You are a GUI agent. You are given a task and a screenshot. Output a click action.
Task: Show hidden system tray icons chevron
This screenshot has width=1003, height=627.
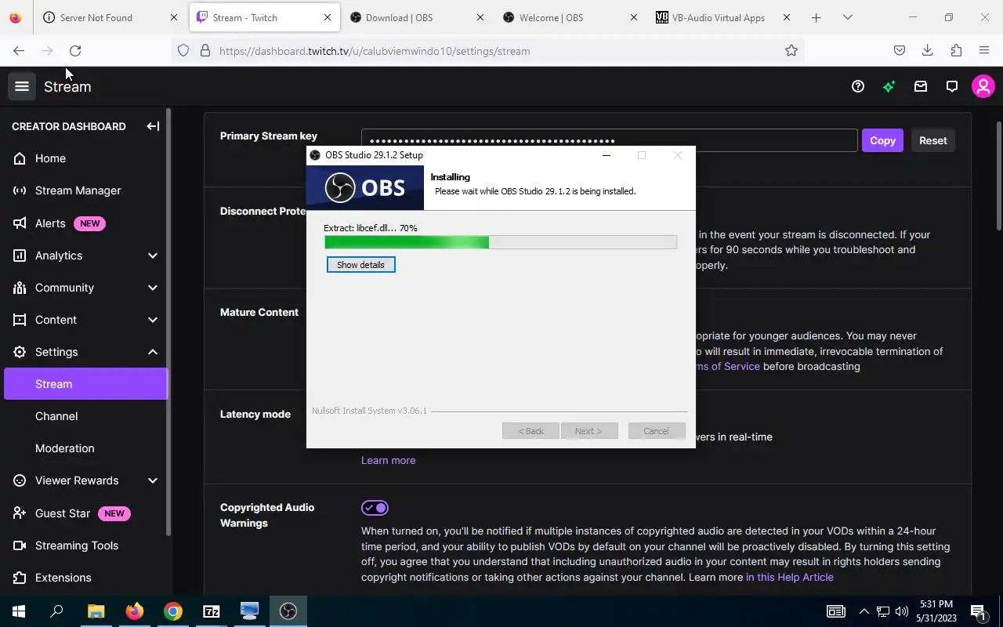click(x=864, y=611)
